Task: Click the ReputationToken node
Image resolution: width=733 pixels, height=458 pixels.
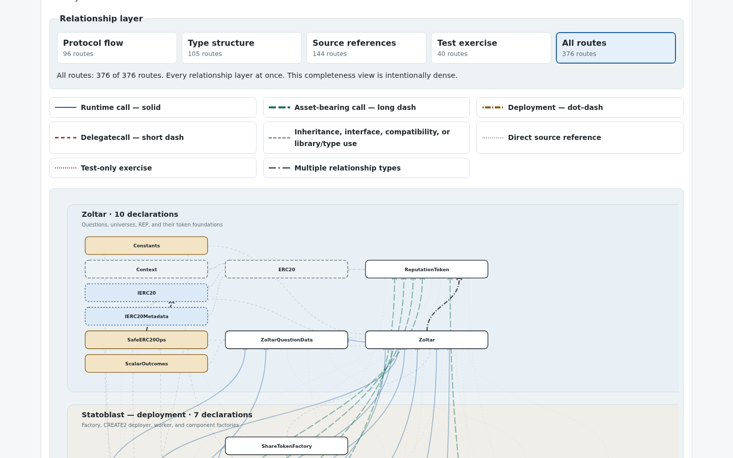Action: click(427, 269)
